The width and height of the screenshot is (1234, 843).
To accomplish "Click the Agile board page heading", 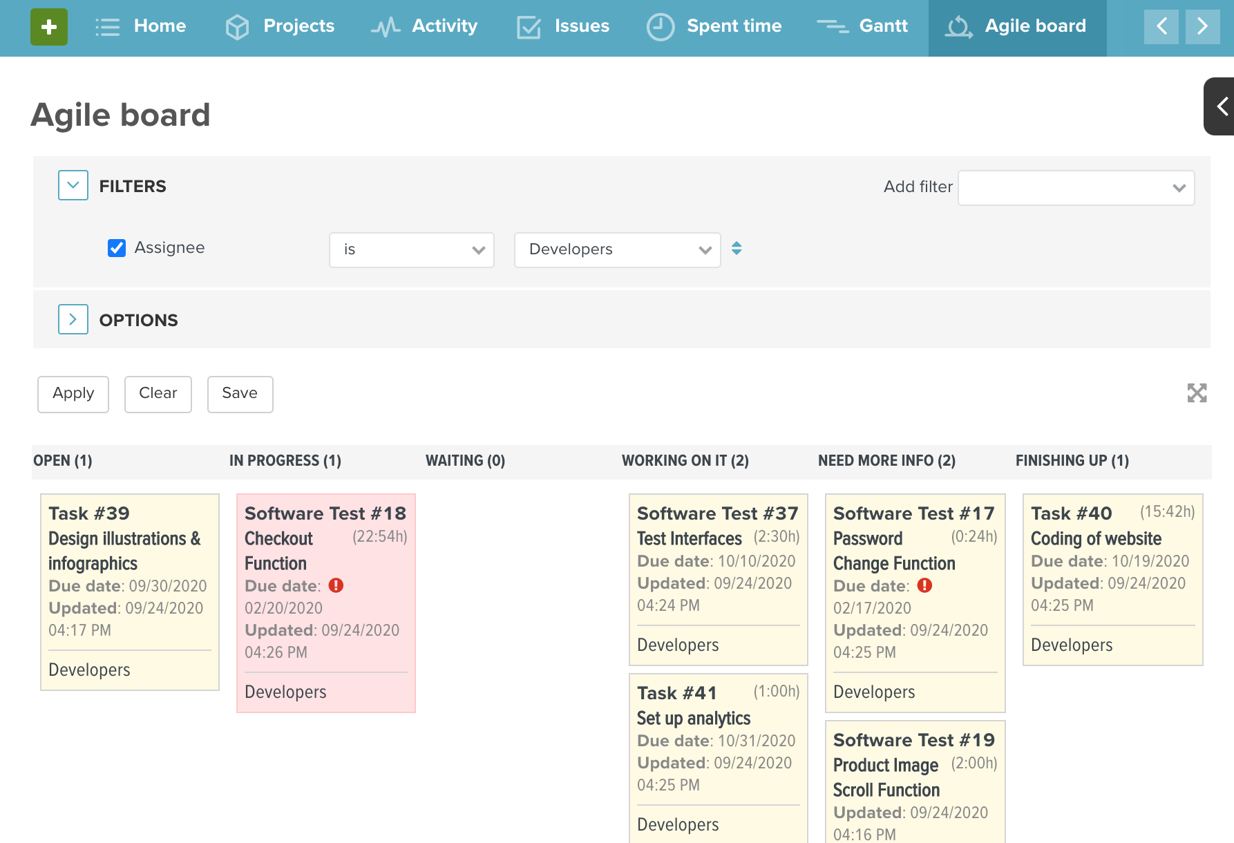I will [x=120, y=115].
